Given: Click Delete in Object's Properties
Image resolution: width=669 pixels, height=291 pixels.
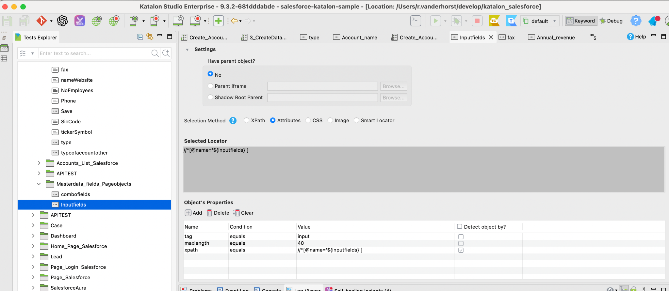Looking at the screenshot, I should [218, 213].
